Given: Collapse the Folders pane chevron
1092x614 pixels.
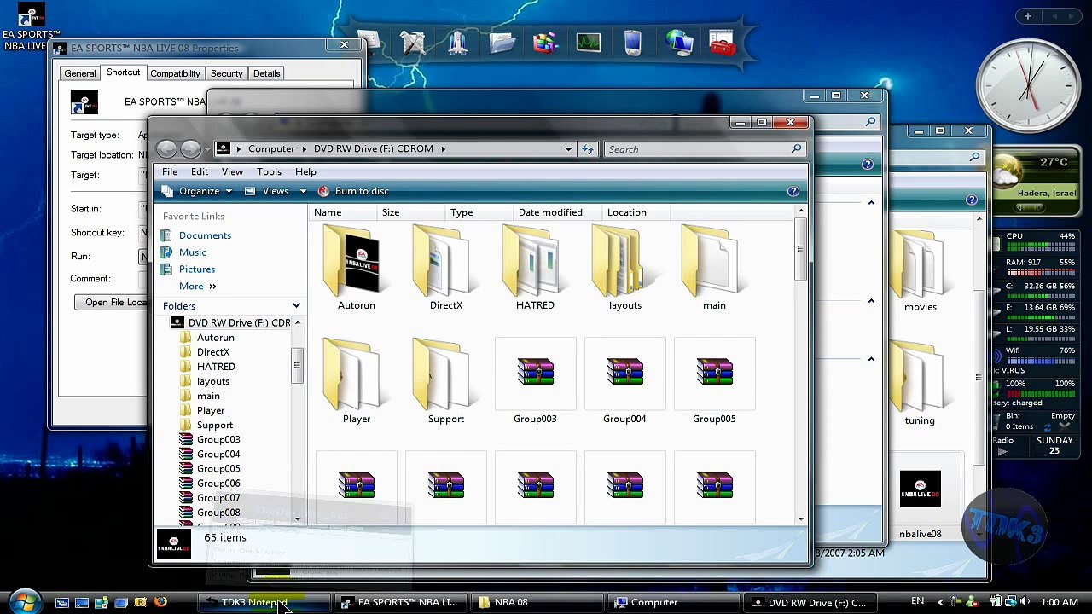Looking at the screenshot, I should click(x=296, y=305).
